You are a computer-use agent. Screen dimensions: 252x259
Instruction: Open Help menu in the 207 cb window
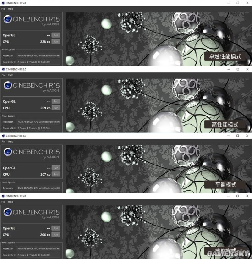click(x=11, y=142)
